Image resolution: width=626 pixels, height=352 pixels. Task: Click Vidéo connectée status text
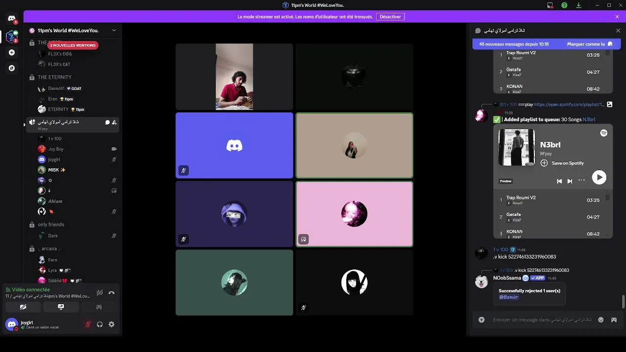coord(31,289)
